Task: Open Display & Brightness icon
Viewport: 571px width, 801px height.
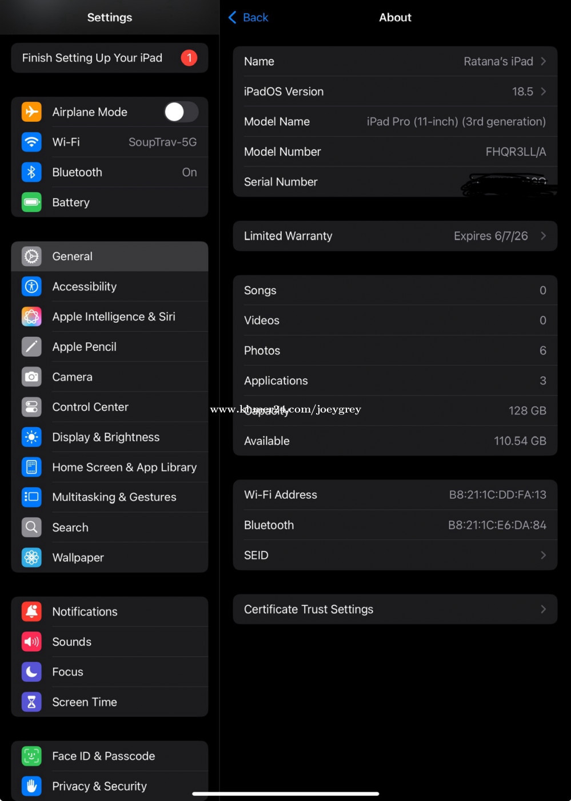Action: [31, 437]
